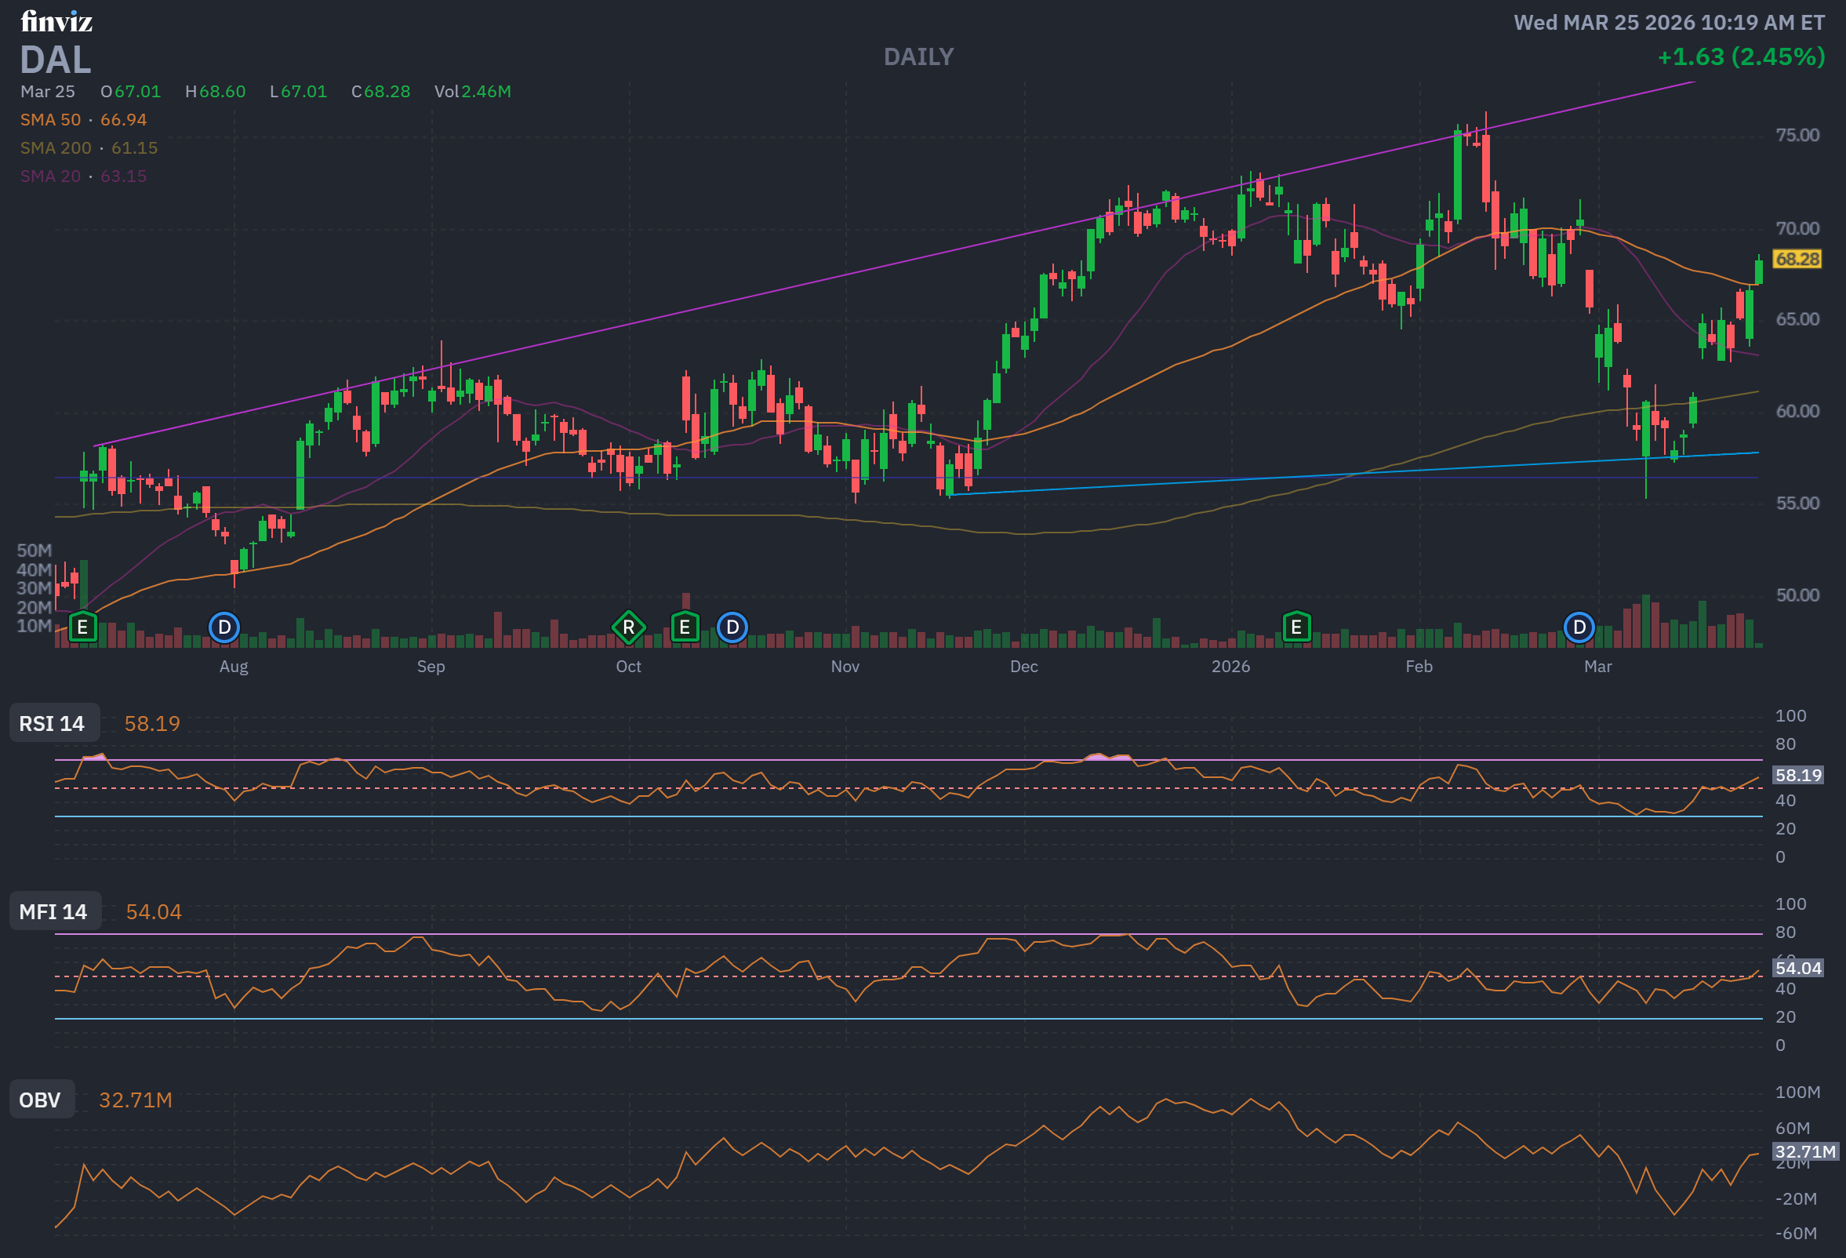Click the yellow 68.28 current price tag
Image resolution: width=1846 pixels, height=1258 pixels.
pyautogui.click(x=1797, y=259)
